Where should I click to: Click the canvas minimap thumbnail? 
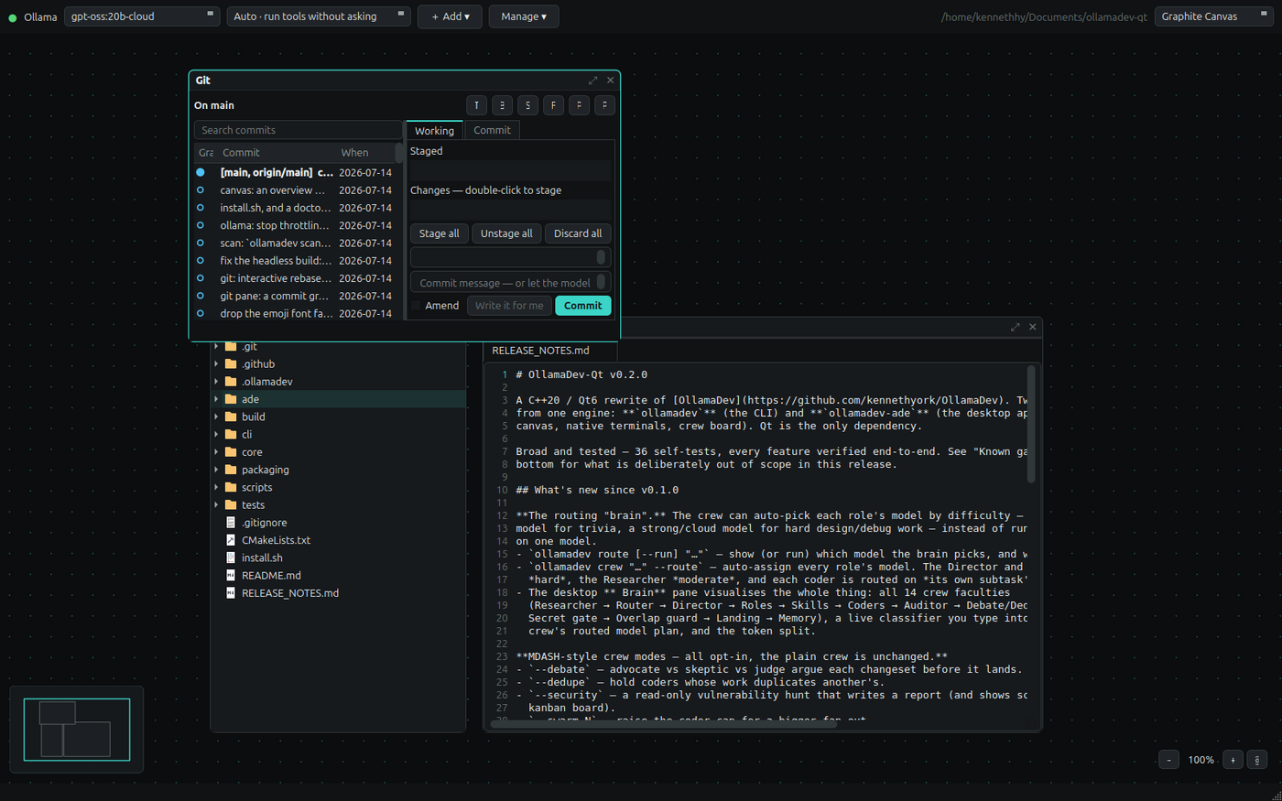(77, 730)
